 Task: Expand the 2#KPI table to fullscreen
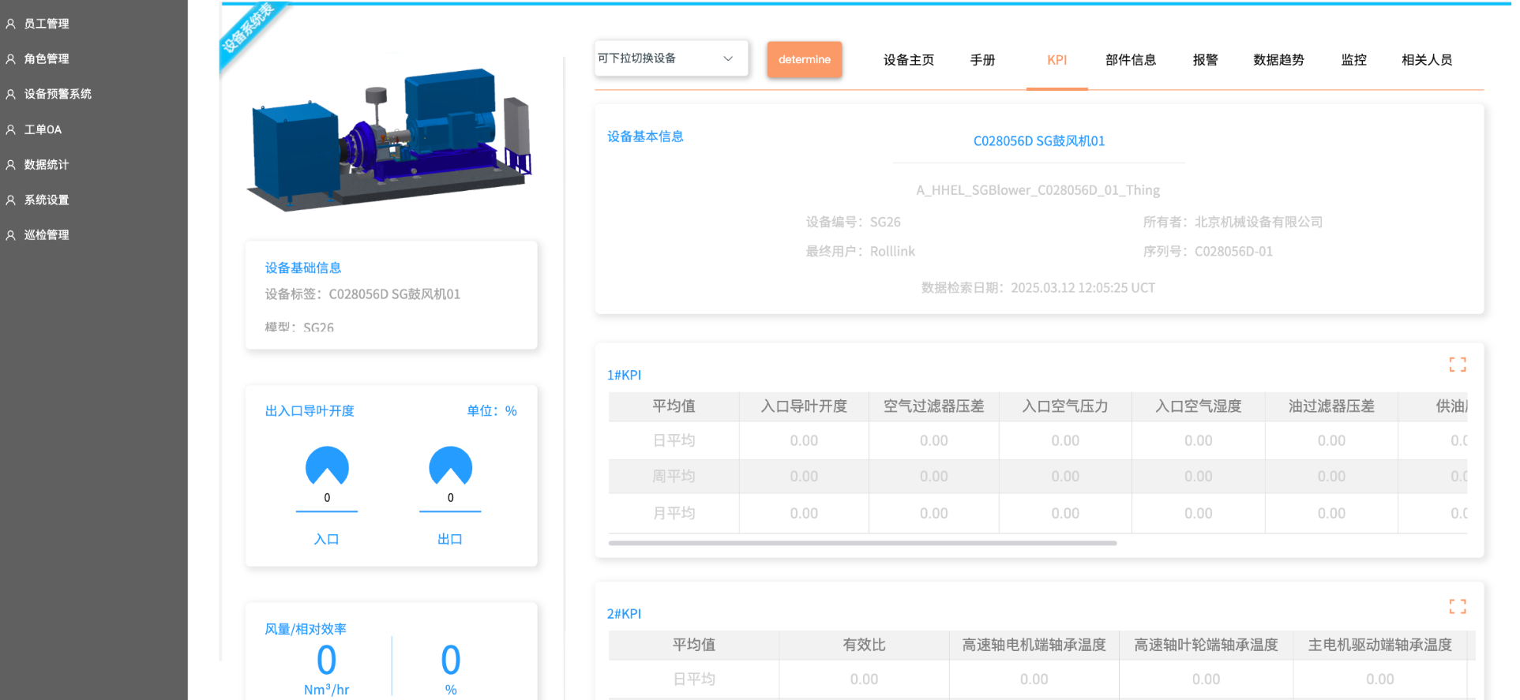pos(1457,606)
